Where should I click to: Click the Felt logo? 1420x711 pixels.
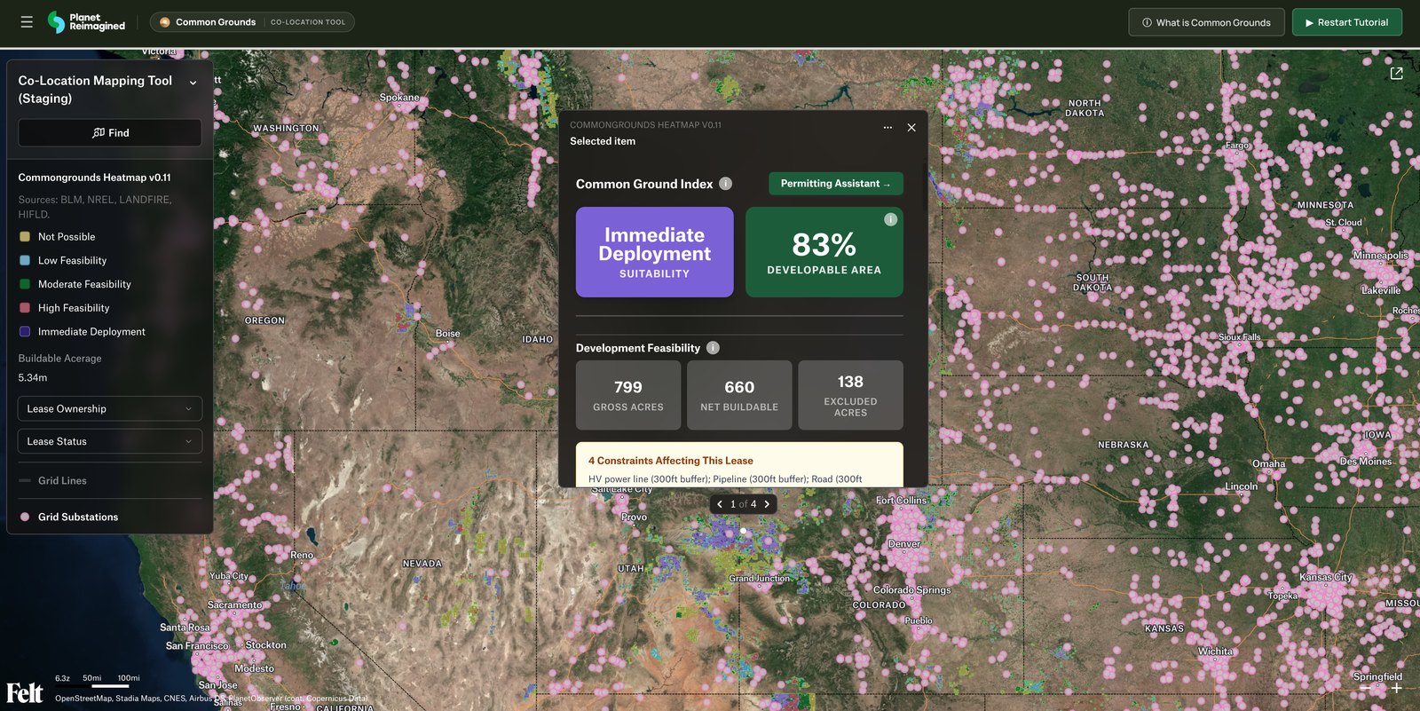(25, 692)
